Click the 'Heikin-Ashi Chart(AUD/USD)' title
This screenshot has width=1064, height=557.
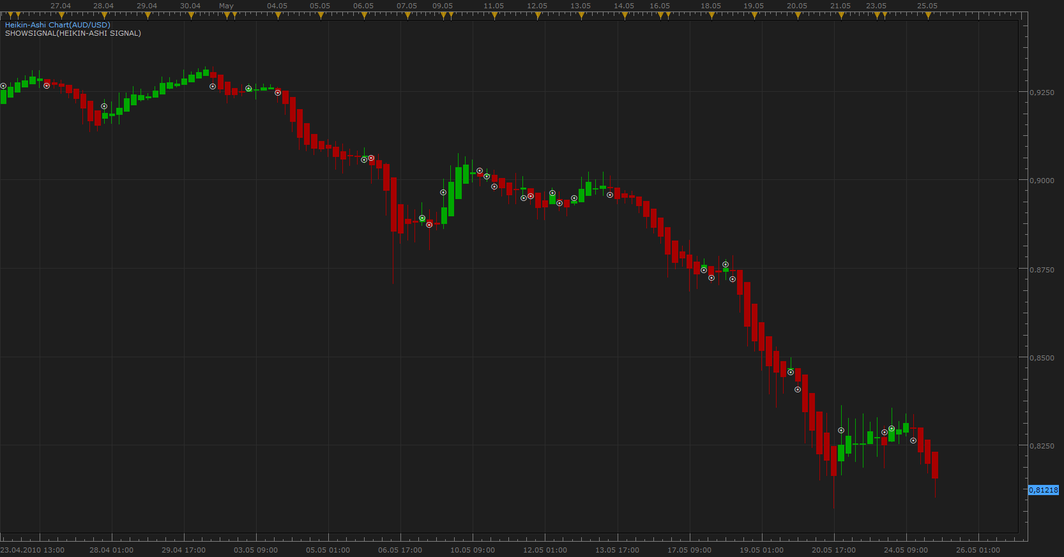click(x=57, y=25)
